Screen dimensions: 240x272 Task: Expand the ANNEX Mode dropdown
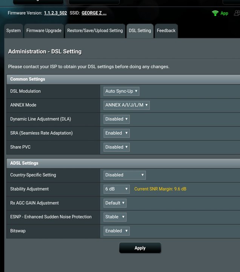[x=127, y=105]
